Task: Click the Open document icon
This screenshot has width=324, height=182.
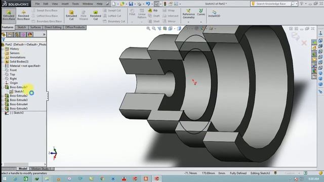Action: click(x=122, y=4)
